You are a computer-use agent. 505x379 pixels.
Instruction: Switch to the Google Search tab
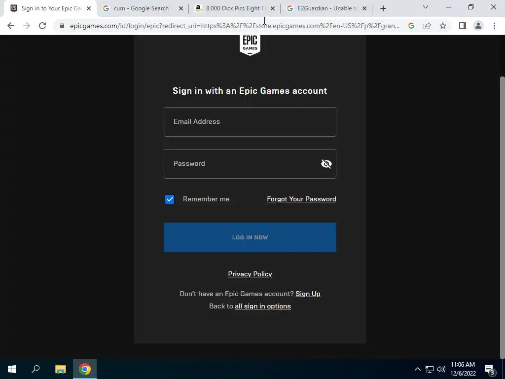point(141,8)
